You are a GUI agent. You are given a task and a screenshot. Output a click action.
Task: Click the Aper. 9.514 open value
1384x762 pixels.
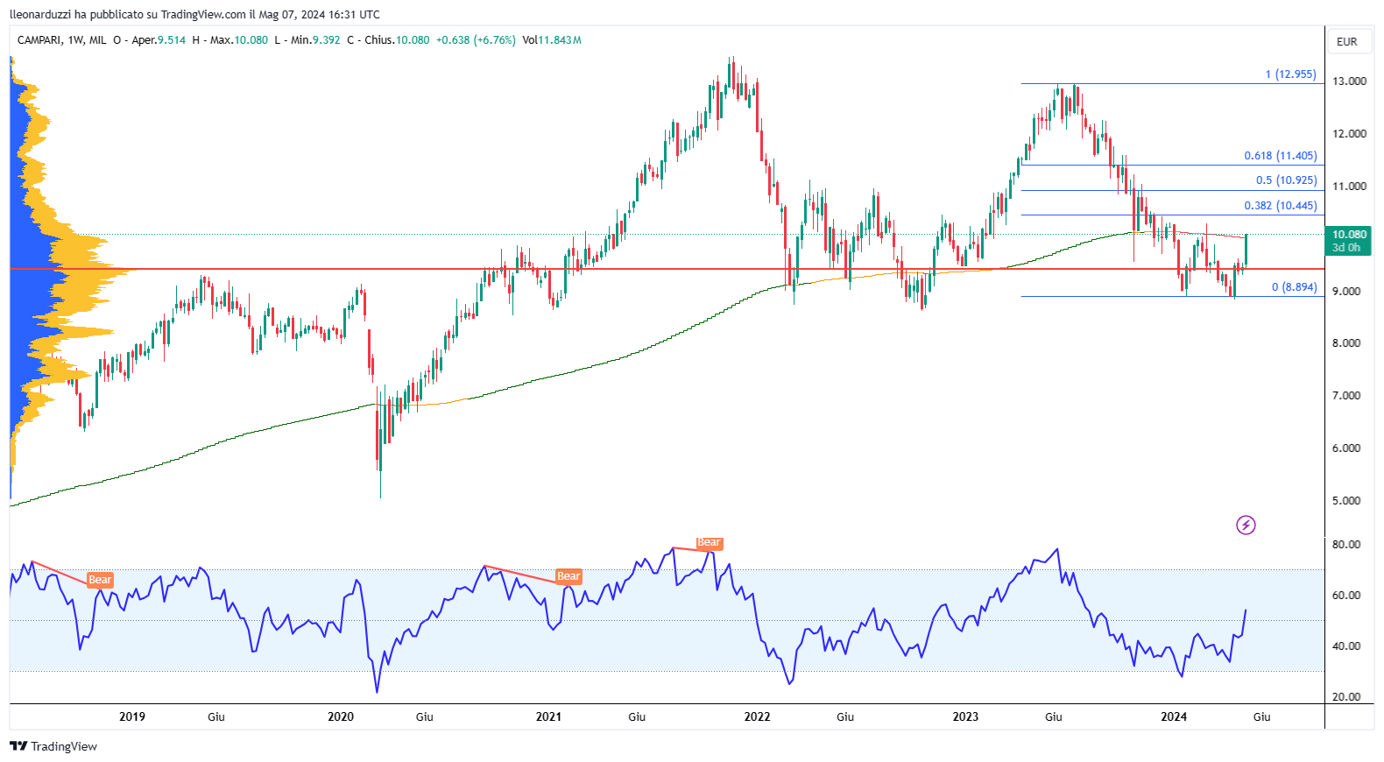coord(150,40)
